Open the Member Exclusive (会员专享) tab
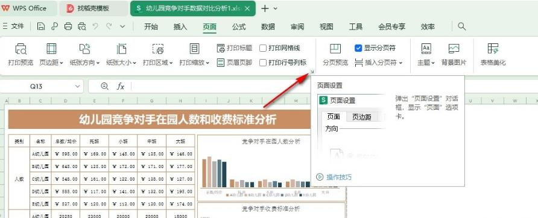 pos(392,26)
